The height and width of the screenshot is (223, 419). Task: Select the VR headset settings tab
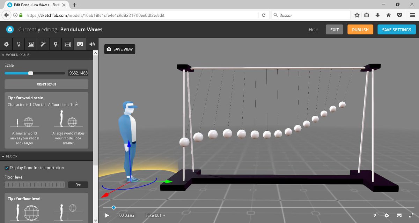(x=80, y=44)
